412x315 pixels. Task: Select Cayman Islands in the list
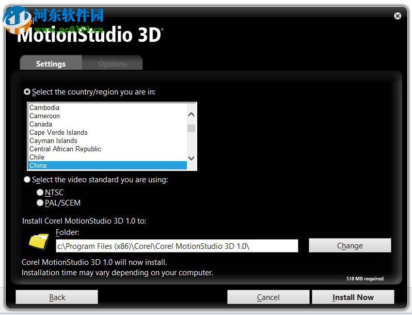107,140
